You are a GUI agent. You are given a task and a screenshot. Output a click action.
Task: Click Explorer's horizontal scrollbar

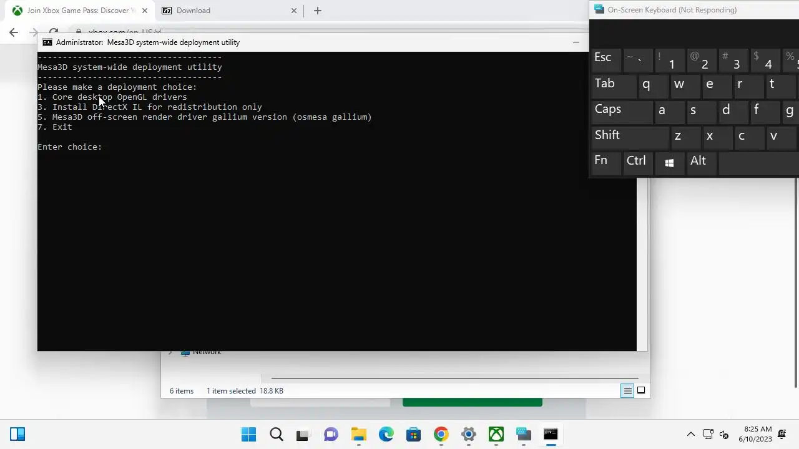454,378
